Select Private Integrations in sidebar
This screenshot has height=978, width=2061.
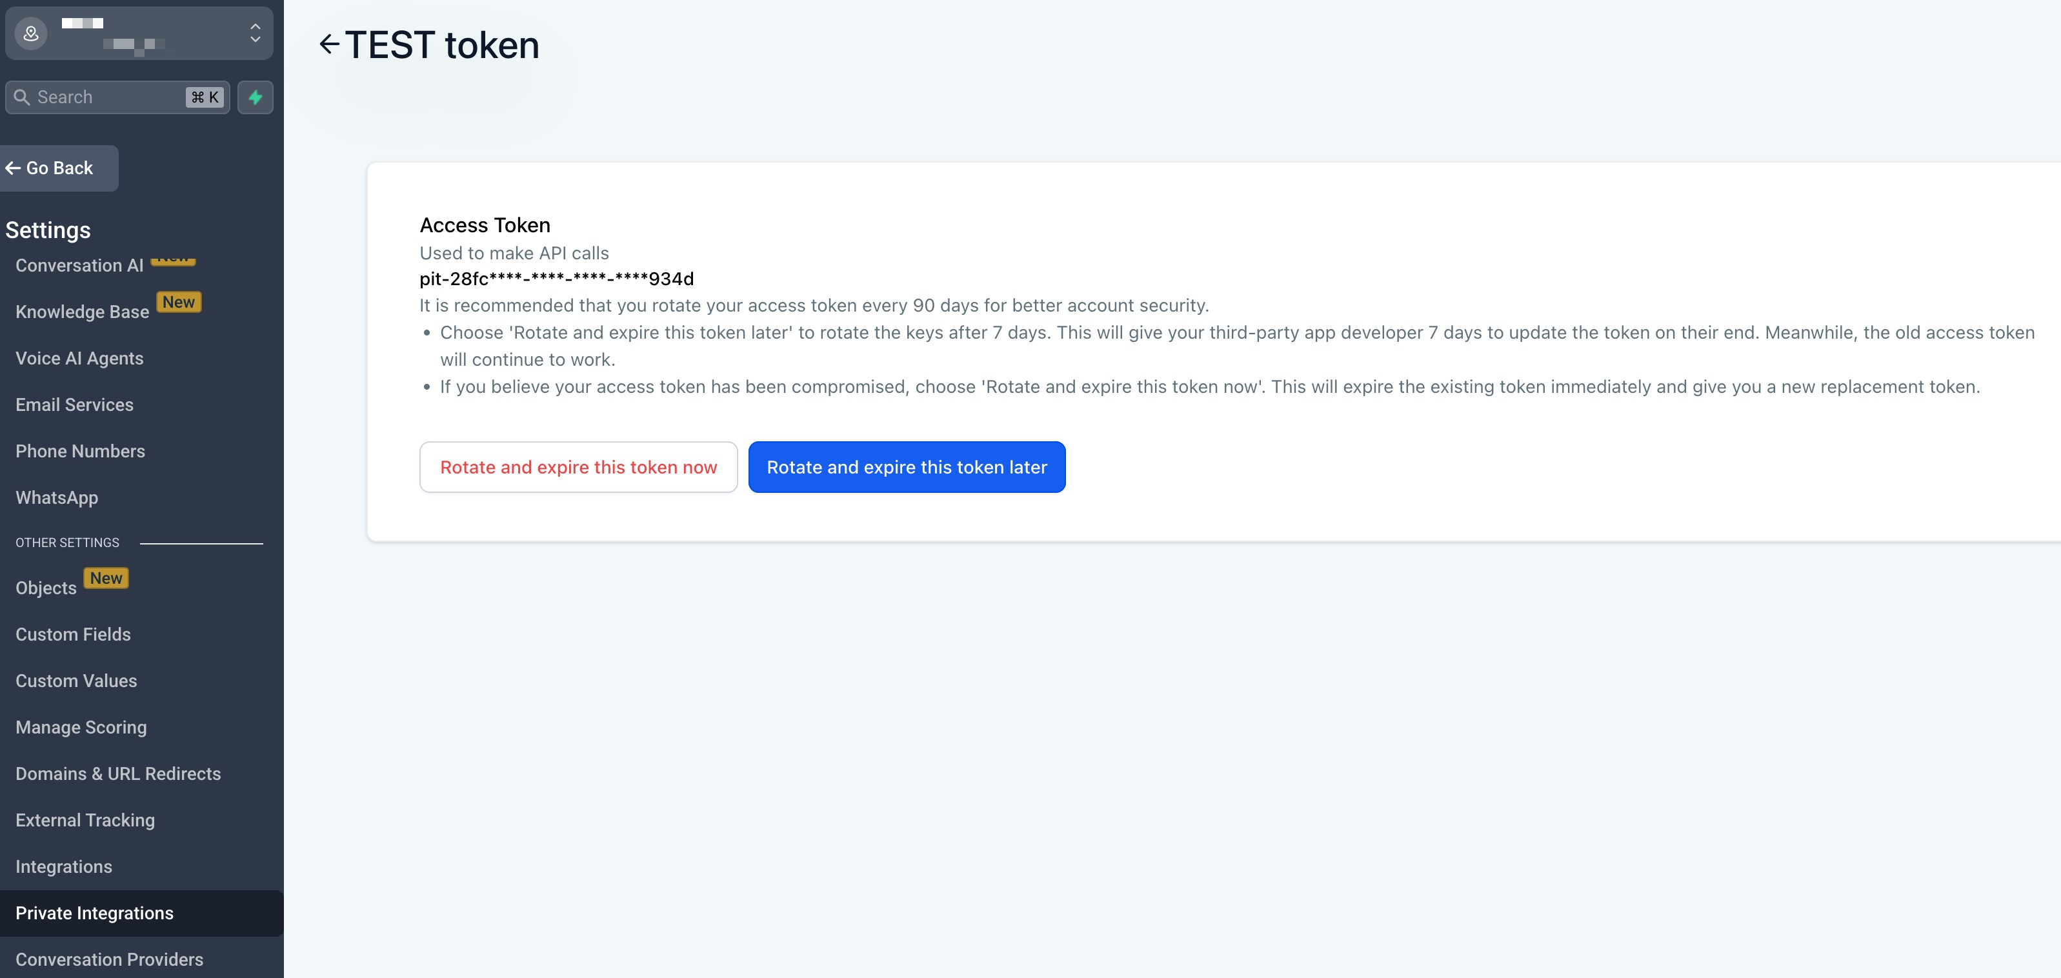(x=94, y=913)
